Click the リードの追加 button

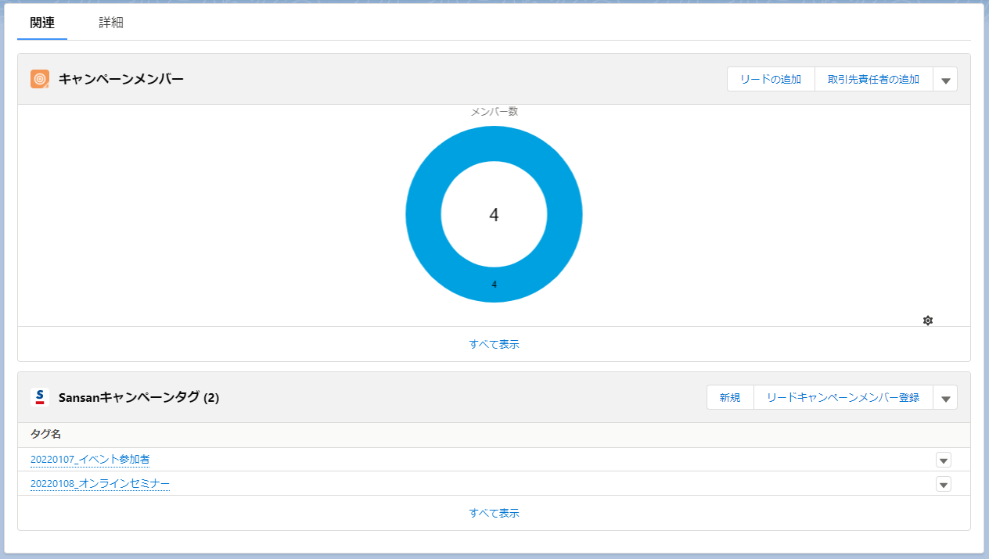(771, 79)
